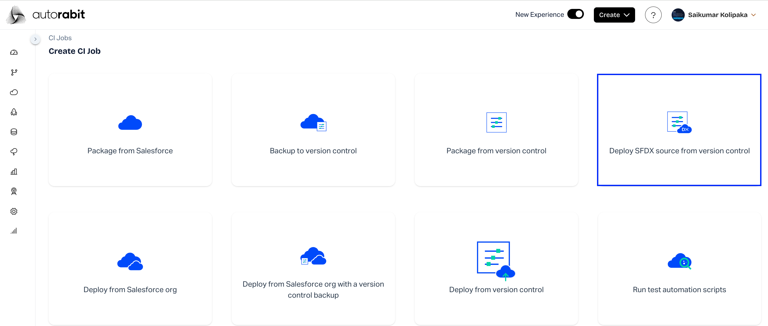
Task: Open the settings gear sidebar icon
Action: pos(14,211)
